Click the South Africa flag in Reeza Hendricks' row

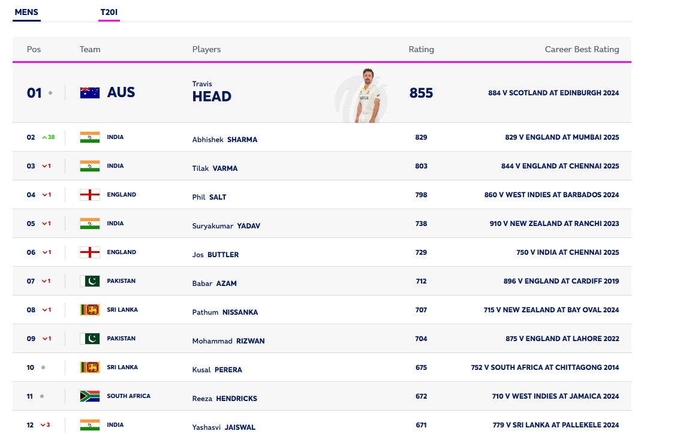pos(90,396)
